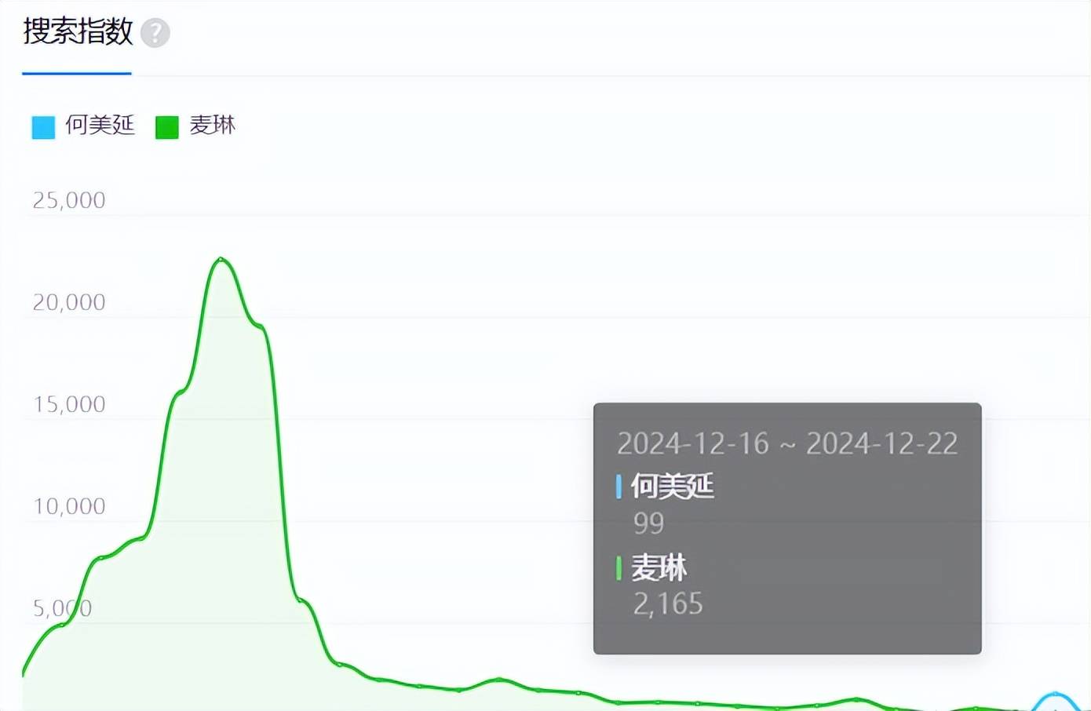Toggle the 麦琳 series via legend label
The width and height of the screenshot is (1091, 711).
[x=212, y=126]
